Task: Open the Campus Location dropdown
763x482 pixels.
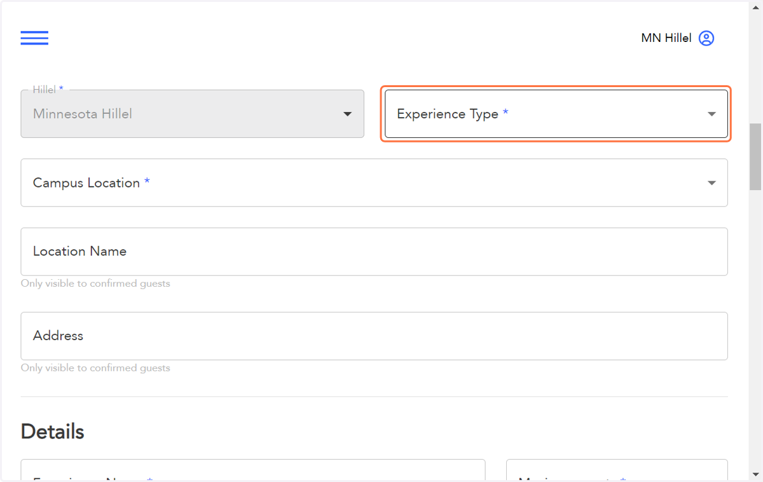Action: pyautogui.click(x=374, y=182)
